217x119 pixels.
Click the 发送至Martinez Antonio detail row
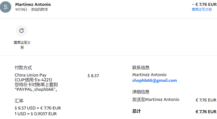174,100
